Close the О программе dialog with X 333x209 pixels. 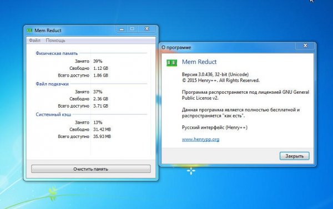click(305, 45)
